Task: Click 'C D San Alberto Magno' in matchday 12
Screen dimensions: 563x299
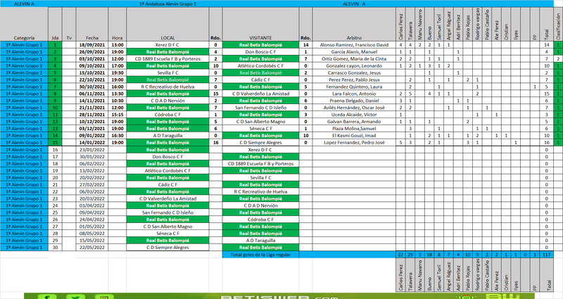Action: tap(260, 122)
